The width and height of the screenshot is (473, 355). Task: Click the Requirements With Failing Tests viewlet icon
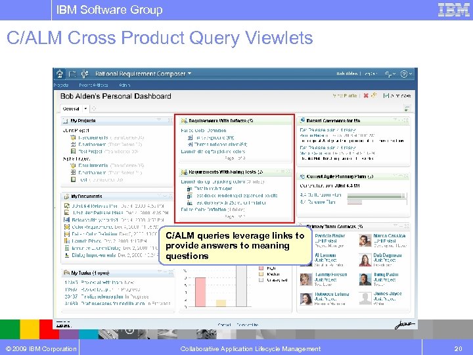tap(184, 172)
